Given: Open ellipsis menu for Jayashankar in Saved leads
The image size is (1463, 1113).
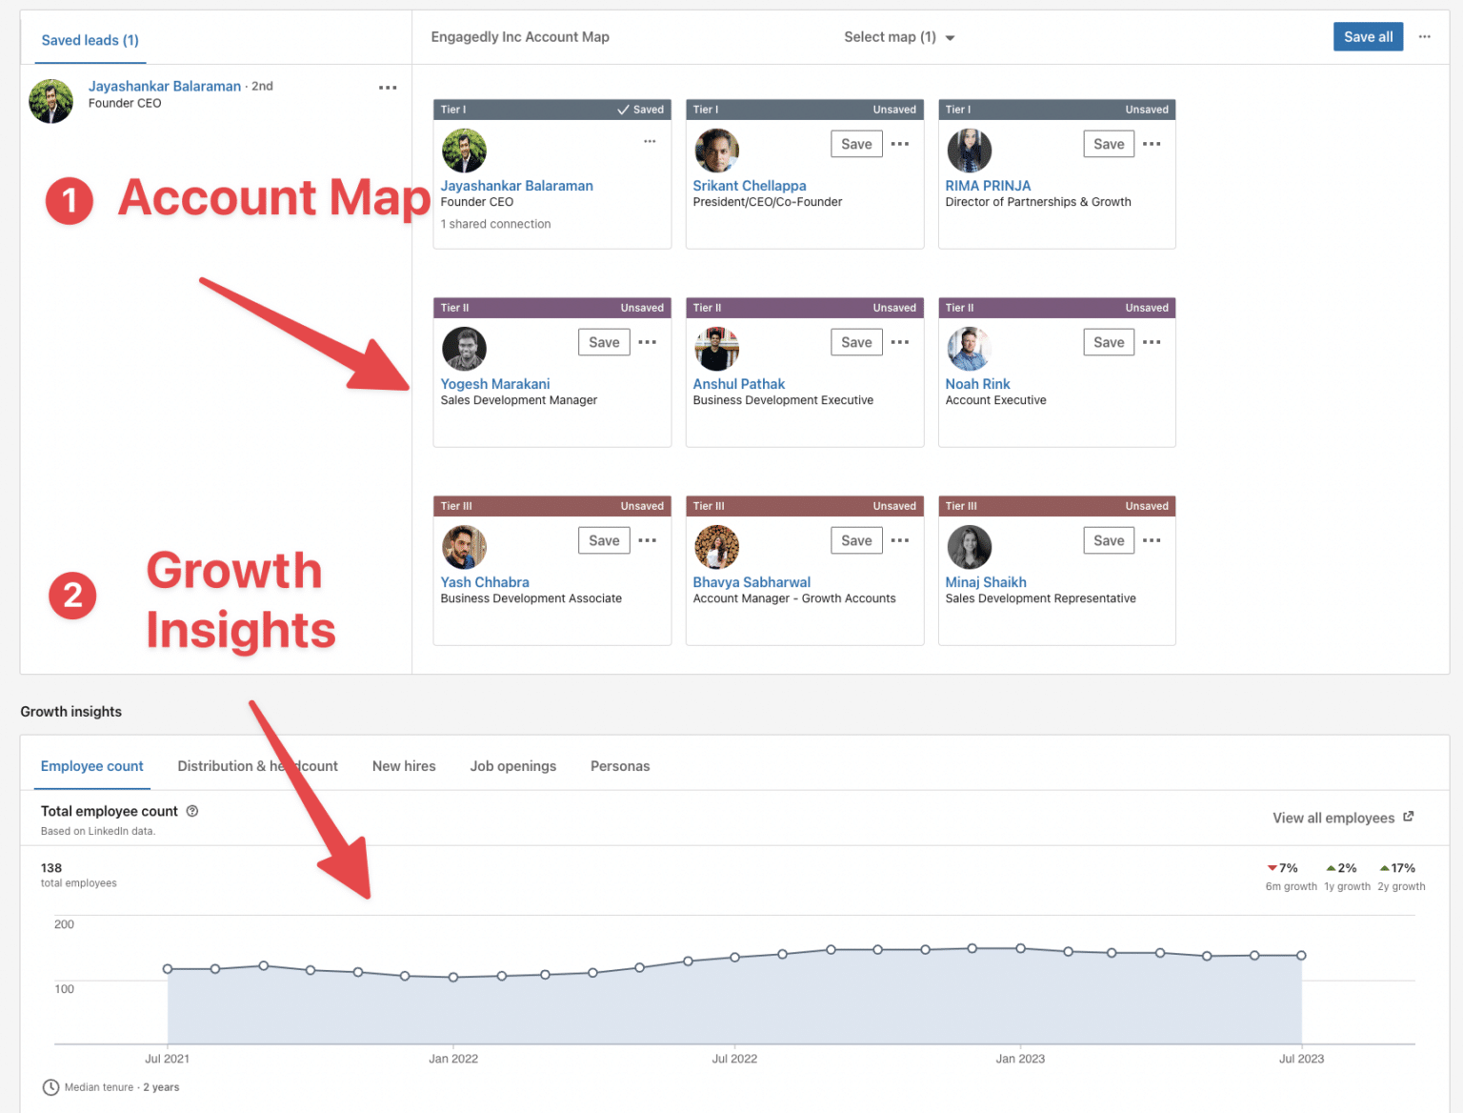Looking at the screenshot, I should (x=388, y=87).
